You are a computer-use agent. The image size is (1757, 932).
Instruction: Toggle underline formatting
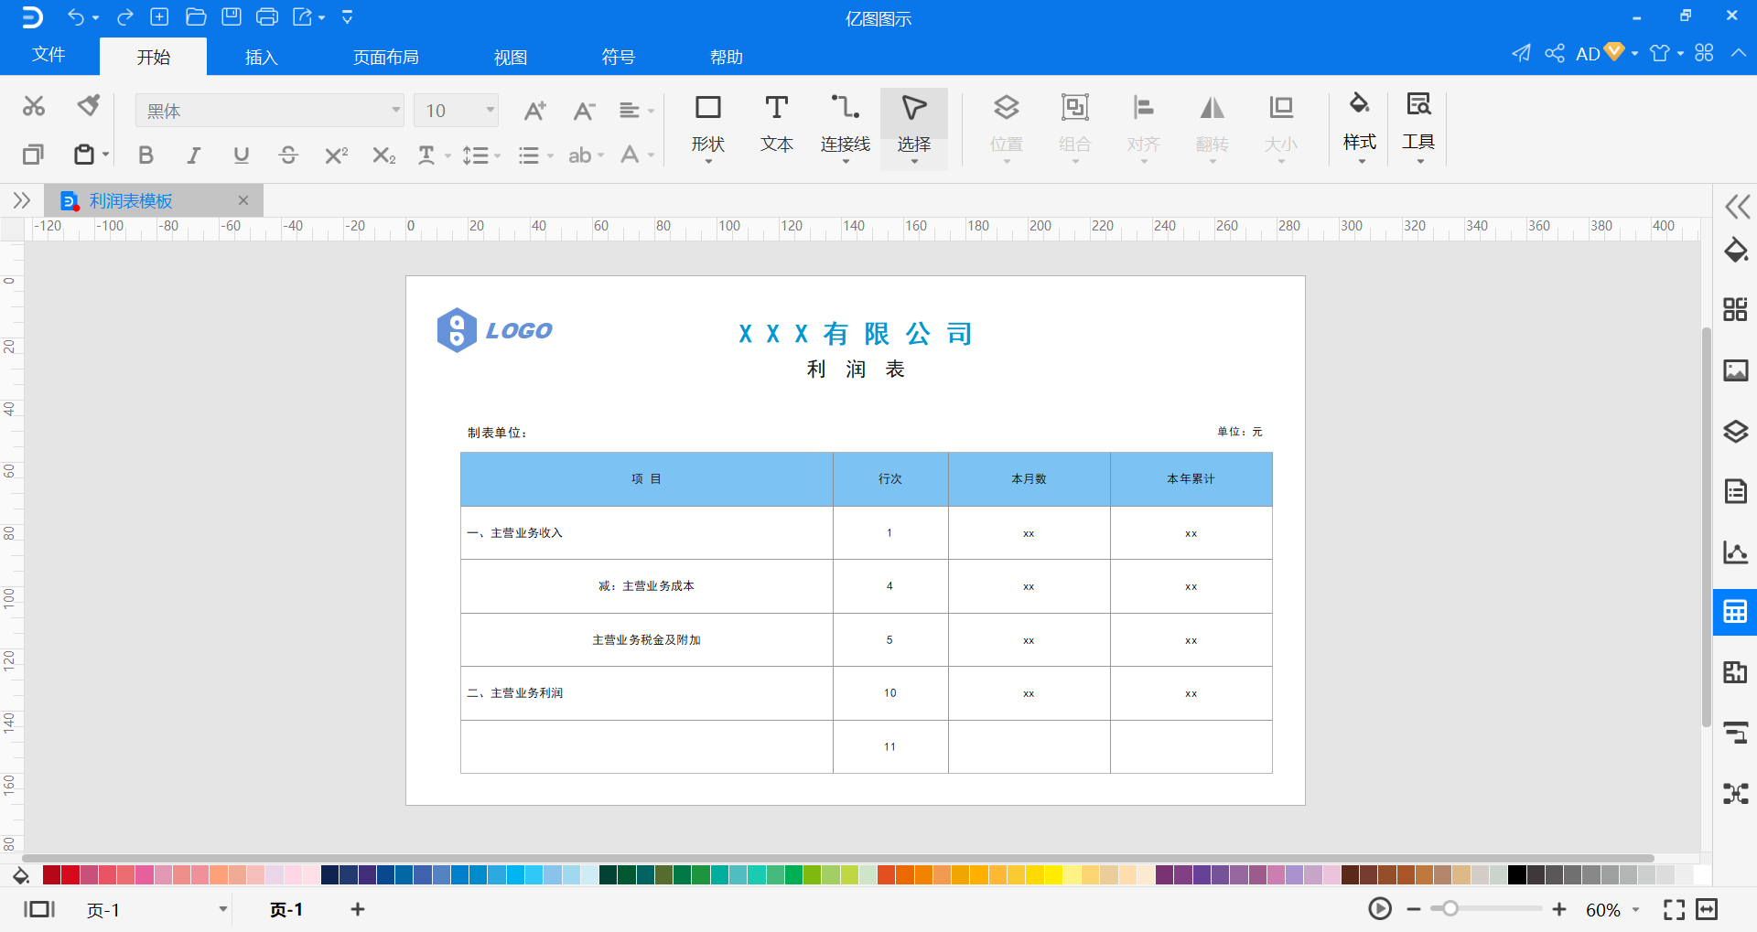coord(241,155)
